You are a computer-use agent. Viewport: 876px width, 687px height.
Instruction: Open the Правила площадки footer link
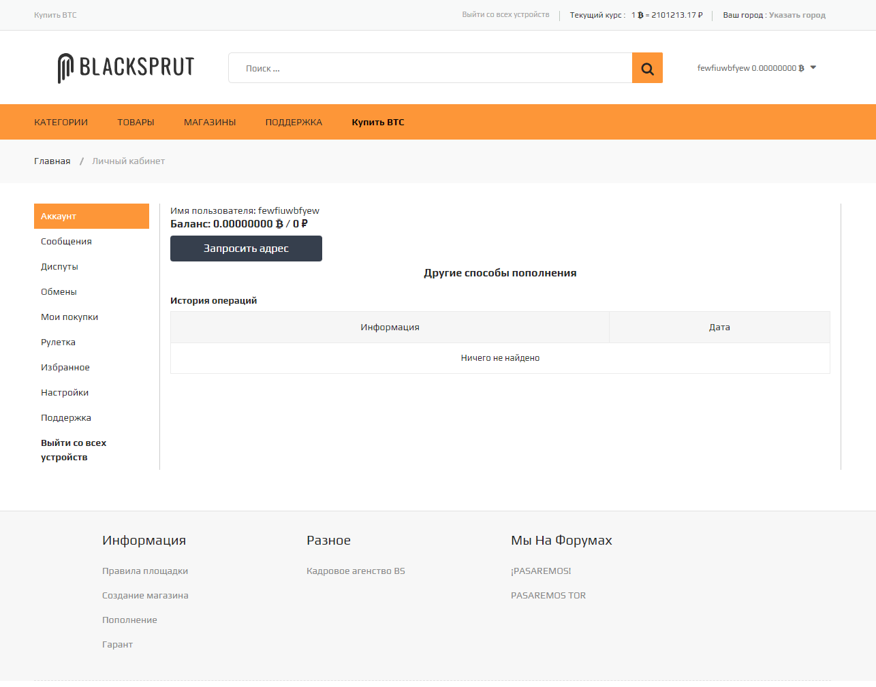point(145,571)
